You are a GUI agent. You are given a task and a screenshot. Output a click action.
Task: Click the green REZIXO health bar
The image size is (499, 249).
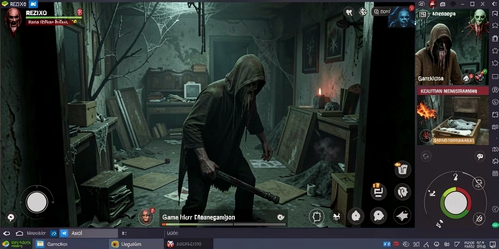click(x=54, y=18)
